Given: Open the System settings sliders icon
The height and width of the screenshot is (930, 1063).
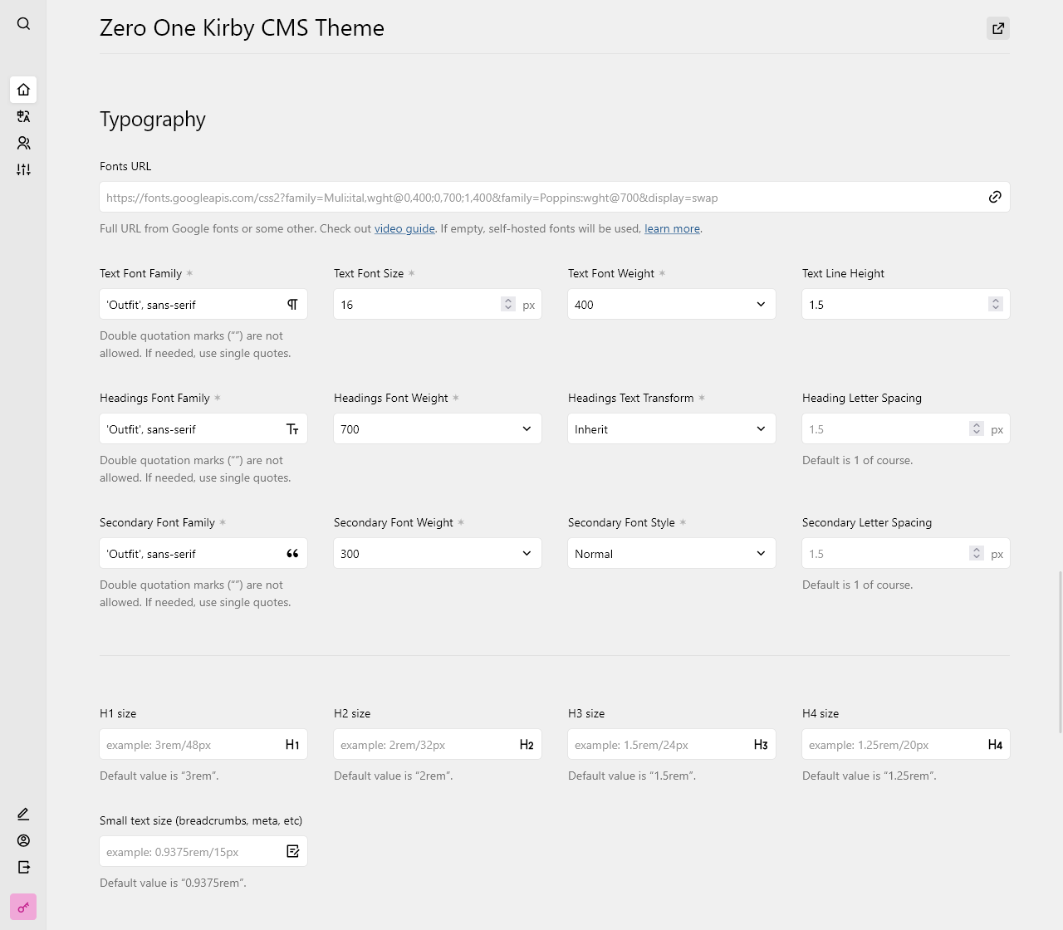Looking at the screenshot, I should (x=23, y=169).
